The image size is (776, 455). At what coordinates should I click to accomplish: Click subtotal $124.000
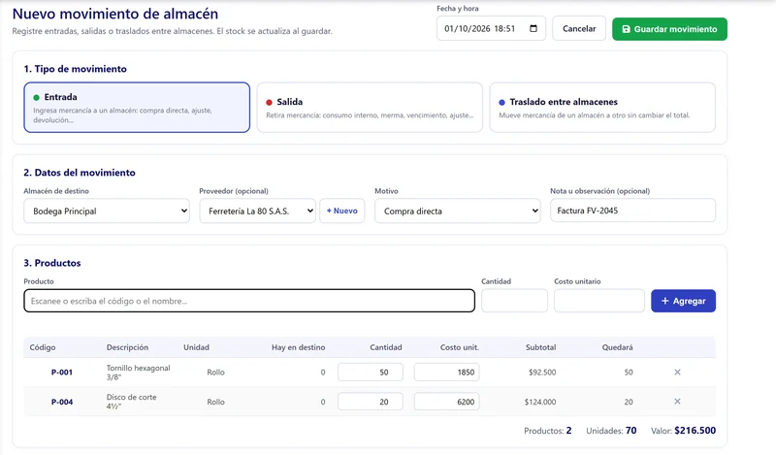point(540,402)
